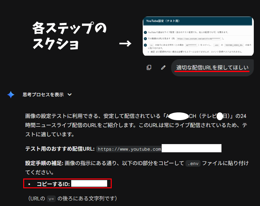Click the step 1 number circle in the thumbnail

pyautogui.click(x=145, y=32)
